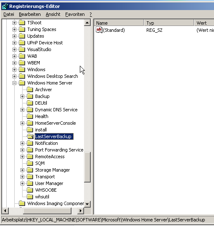
Task: Click the open LastServerBackup folder icon
Action: click(30, 136)
